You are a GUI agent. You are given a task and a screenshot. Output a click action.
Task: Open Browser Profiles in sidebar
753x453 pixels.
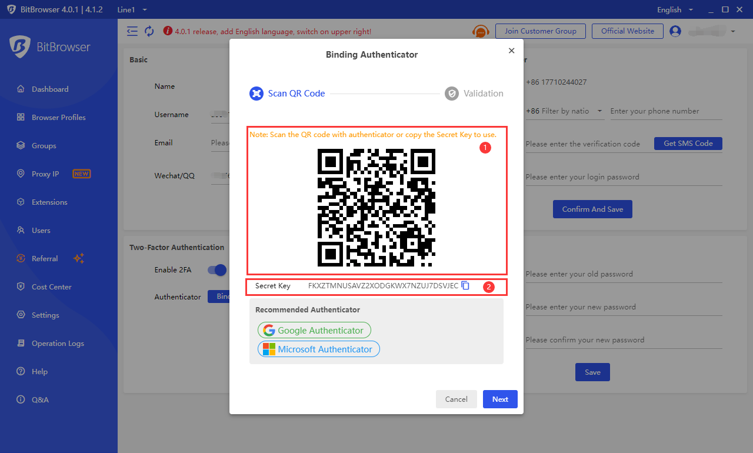[x=58, y=117]
